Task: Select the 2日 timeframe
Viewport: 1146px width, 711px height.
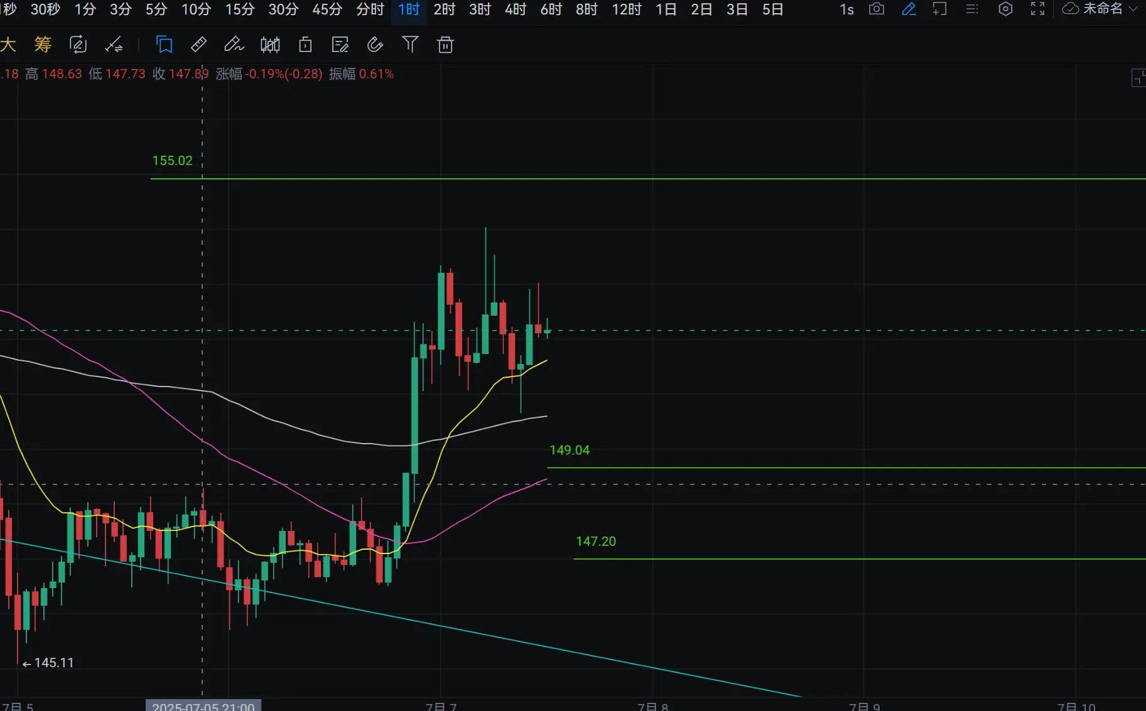Action: (x=701, y=9)
